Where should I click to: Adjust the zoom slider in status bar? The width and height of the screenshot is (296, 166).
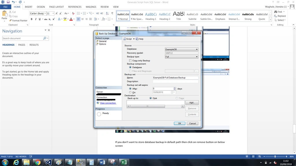click(275, 156)
